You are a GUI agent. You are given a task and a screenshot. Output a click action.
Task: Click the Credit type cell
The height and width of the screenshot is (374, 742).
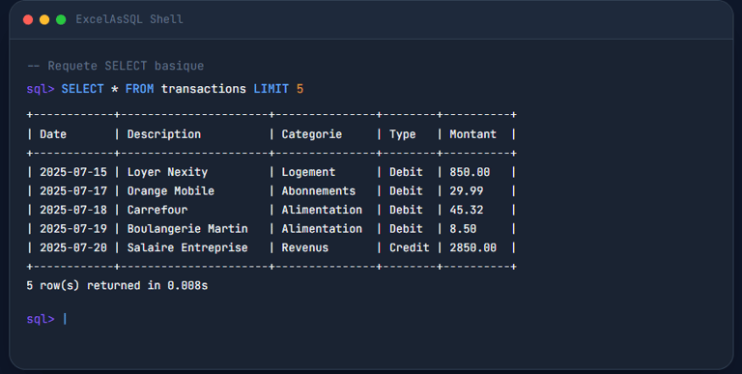tap(410, 248)
